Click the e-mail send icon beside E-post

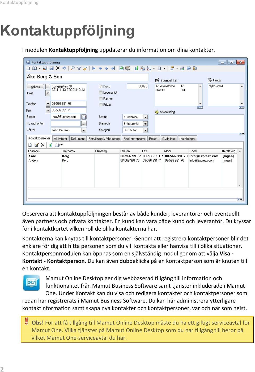[84, 117]
